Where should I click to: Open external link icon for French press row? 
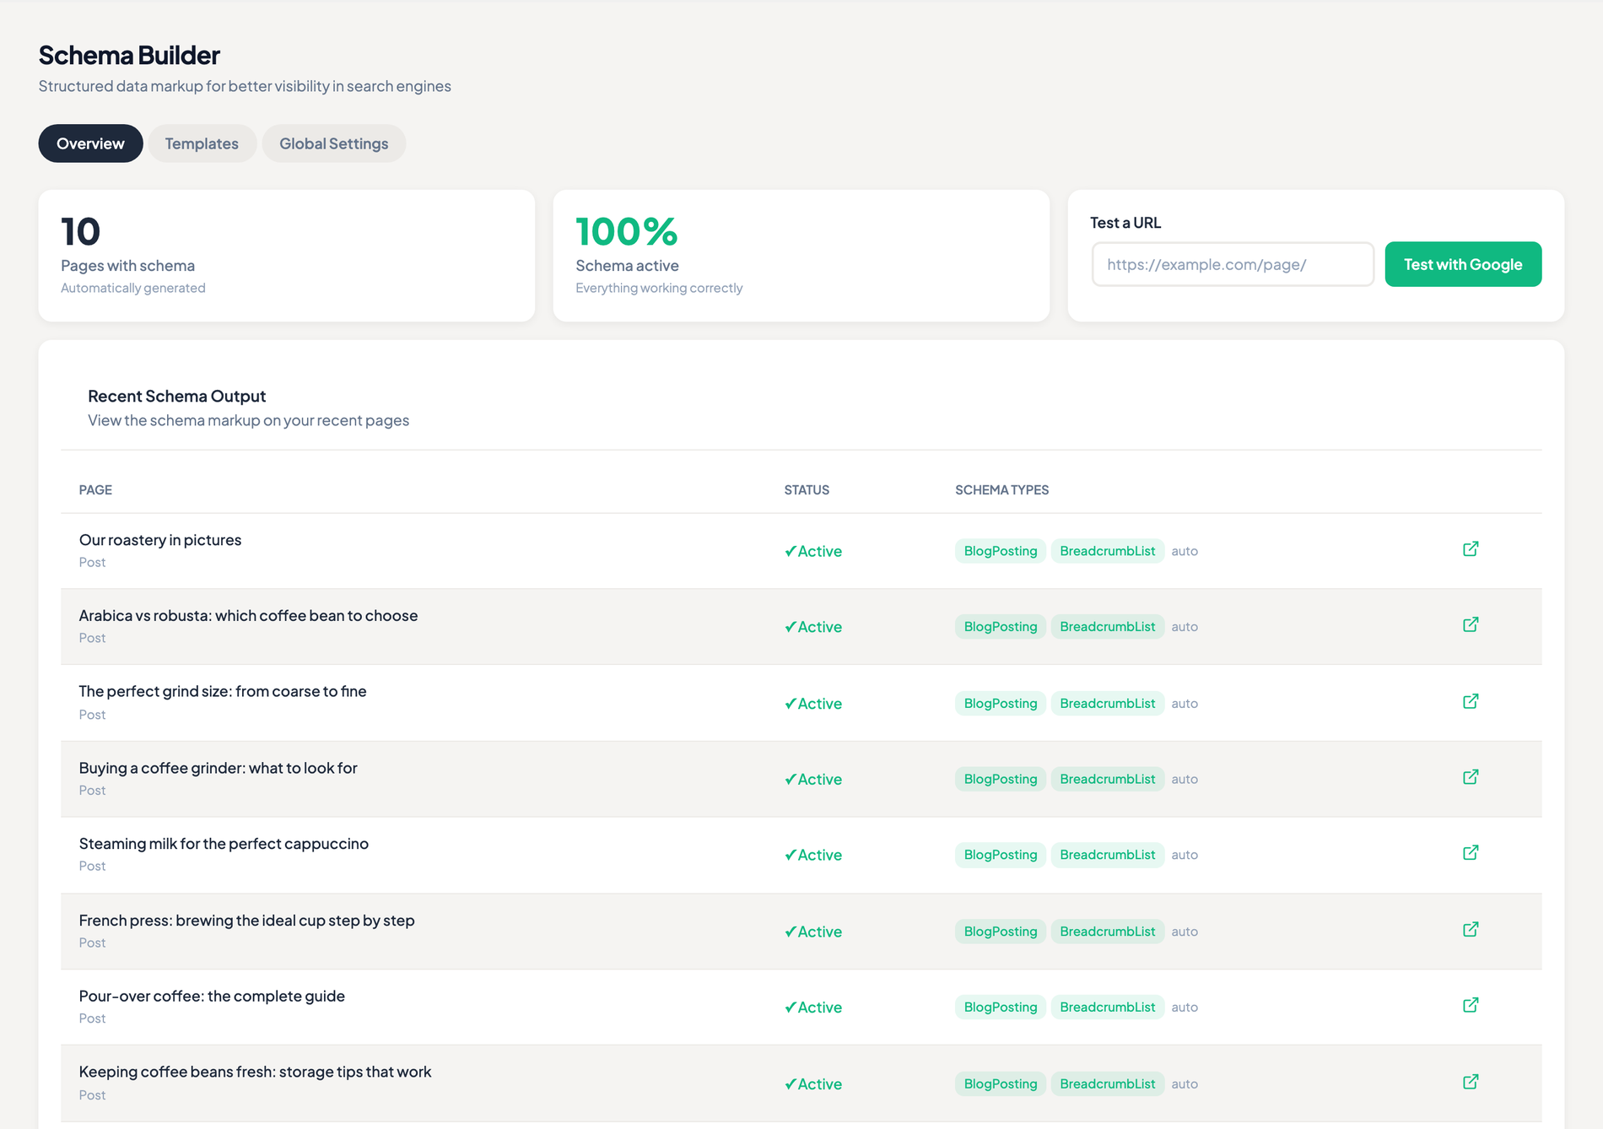[1471, 930]
